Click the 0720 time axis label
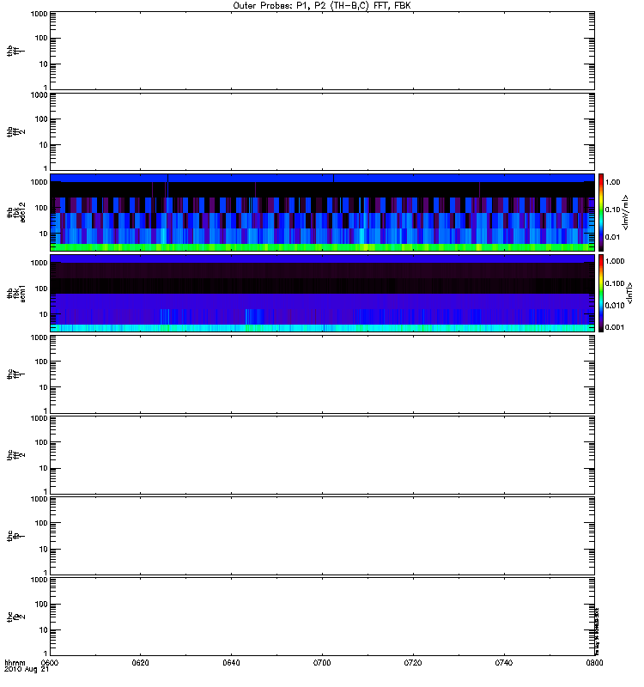This screenshot has height=687, width=644. [x=412, y=664]
